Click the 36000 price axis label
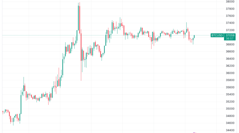This screenshot has width=239, height=133. tap(230, 73)
